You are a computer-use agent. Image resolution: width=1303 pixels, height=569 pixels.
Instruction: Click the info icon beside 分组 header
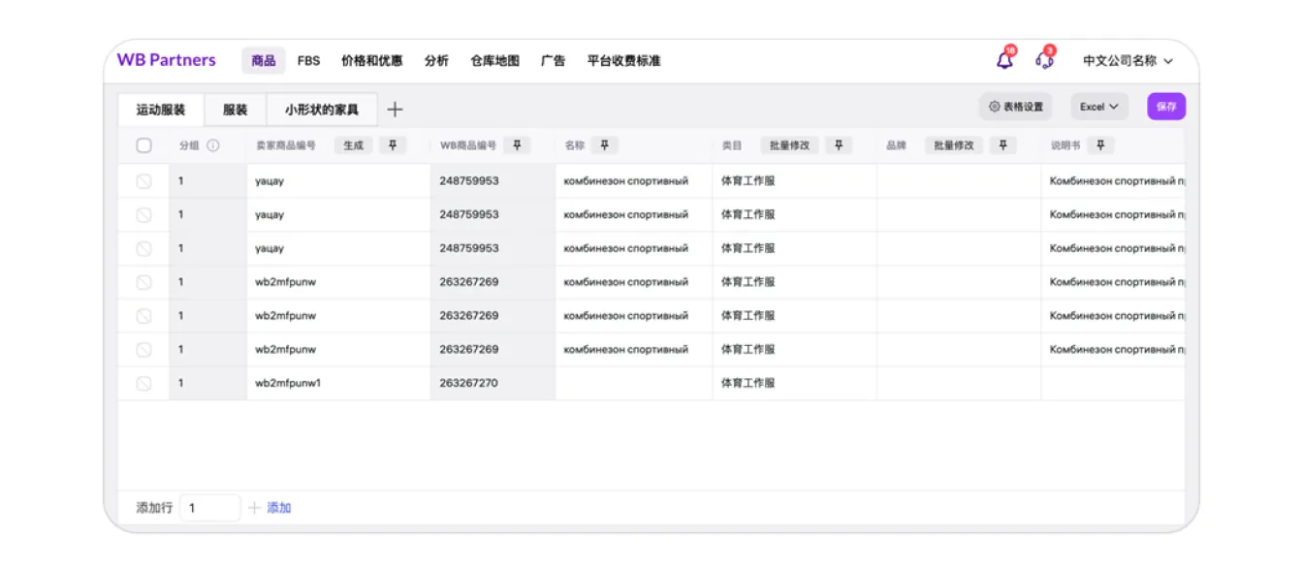pos(213,145)
